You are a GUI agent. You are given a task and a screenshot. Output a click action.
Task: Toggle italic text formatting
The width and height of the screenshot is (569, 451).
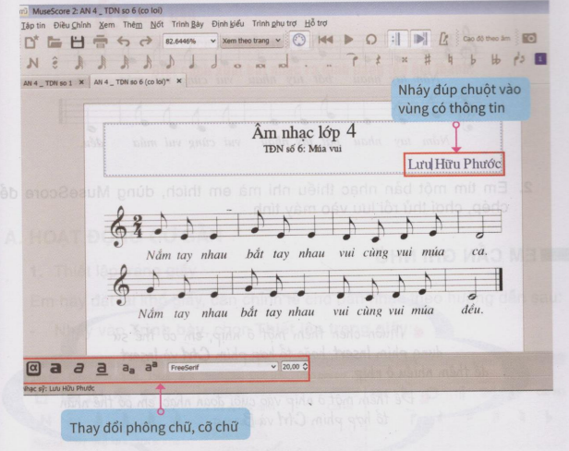click(79, 367)
